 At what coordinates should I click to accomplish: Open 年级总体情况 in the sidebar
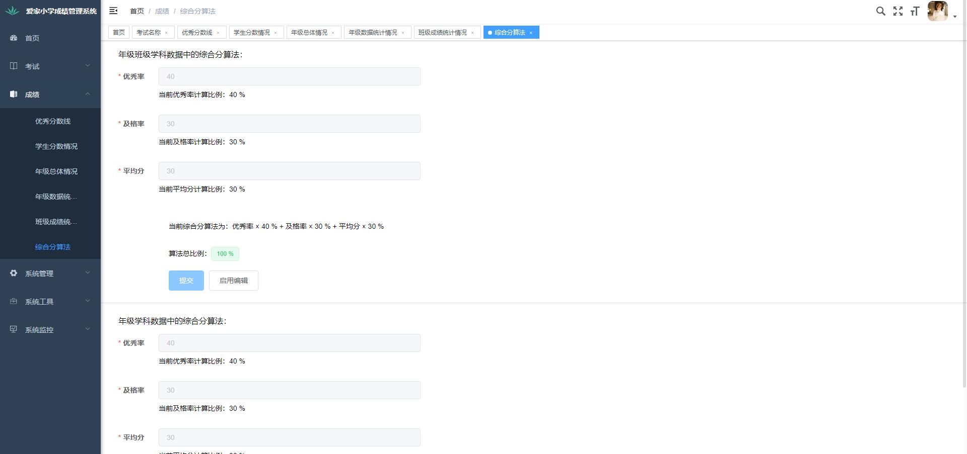click(x=50, y=171)
